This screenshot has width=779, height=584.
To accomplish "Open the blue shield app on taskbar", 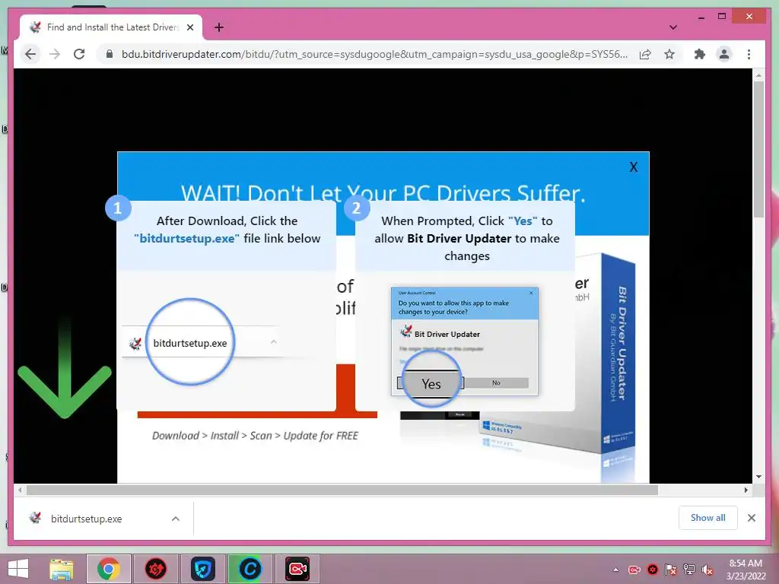I will pyautogui.click(x=202, y=569).
